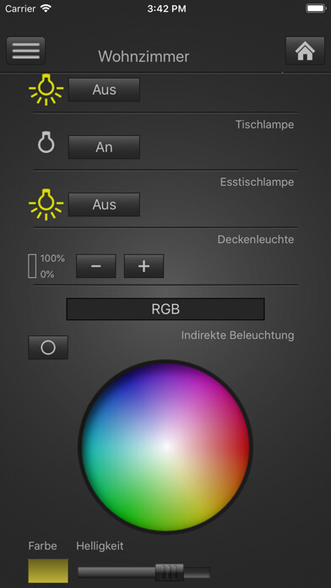
Task: Decrease dimmer with minus button
Action: [x=96, y=266]
